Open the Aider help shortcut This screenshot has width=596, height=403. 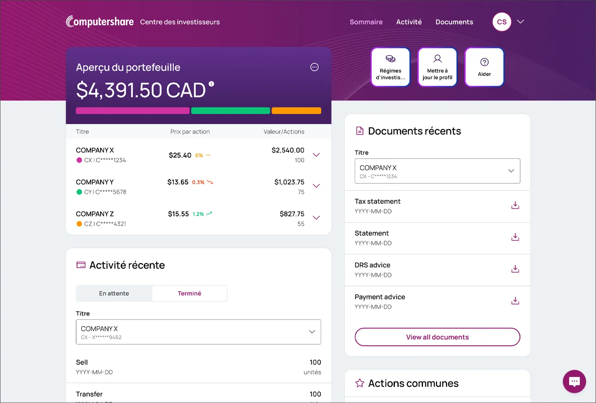(x=484, y=67)
